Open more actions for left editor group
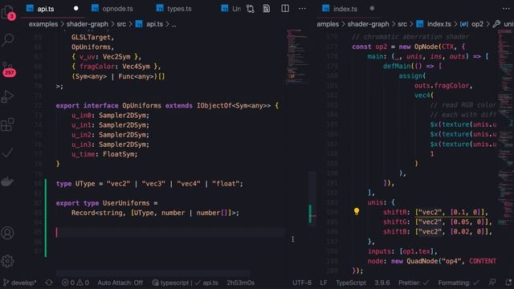The image size is (514, 289). click(x=302, y=9)
